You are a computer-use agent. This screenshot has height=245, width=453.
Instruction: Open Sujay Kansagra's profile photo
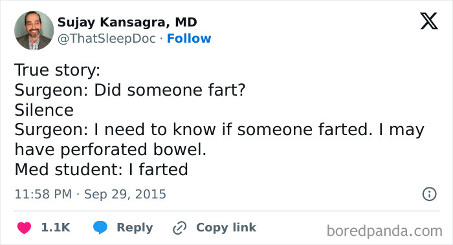coord(34,30)
